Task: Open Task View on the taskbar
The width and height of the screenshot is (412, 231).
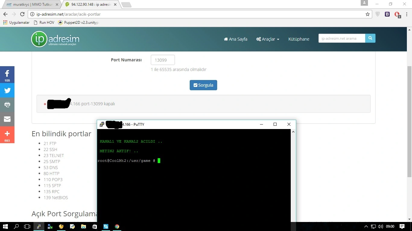Action: (27, 226)
